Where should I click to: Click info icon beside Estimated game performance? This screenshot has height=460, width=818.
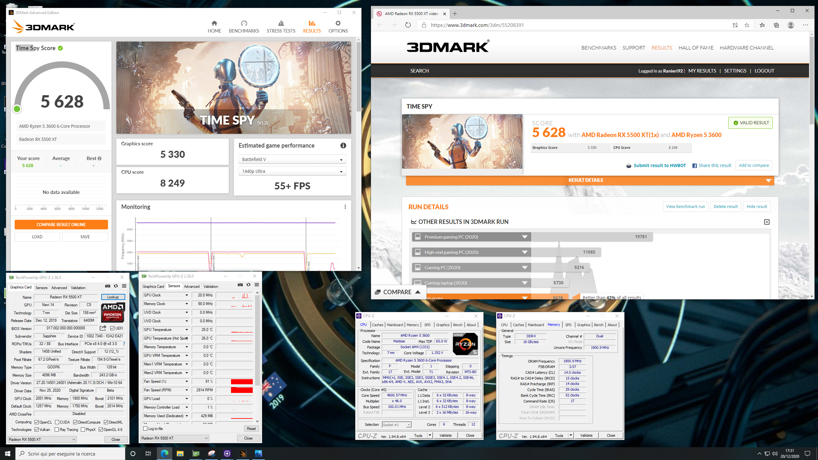(x=343, y=146)
